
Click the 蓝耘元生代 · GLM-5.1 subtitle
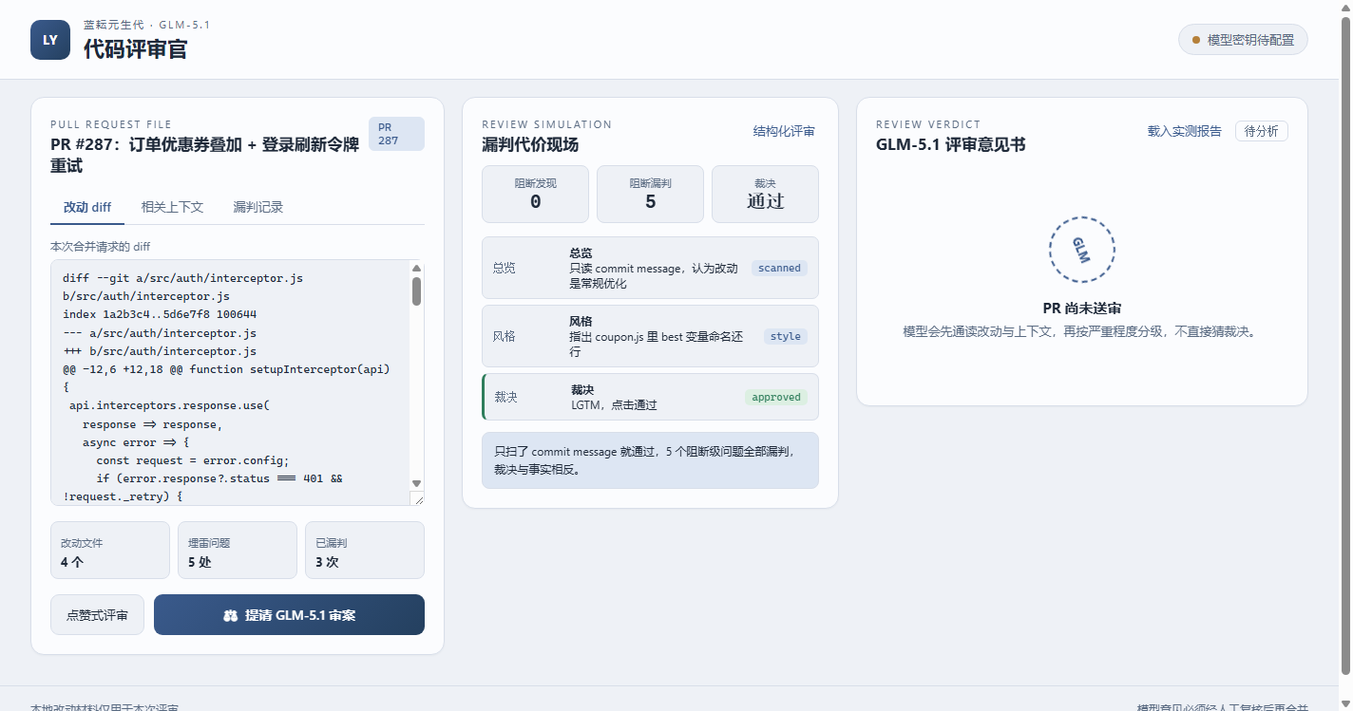tap(146, 25)
